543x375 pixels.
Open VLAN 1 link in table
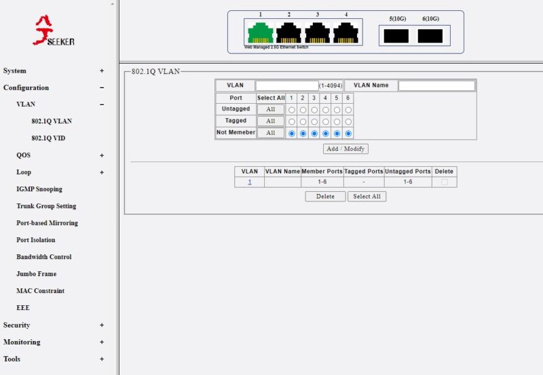250,182
